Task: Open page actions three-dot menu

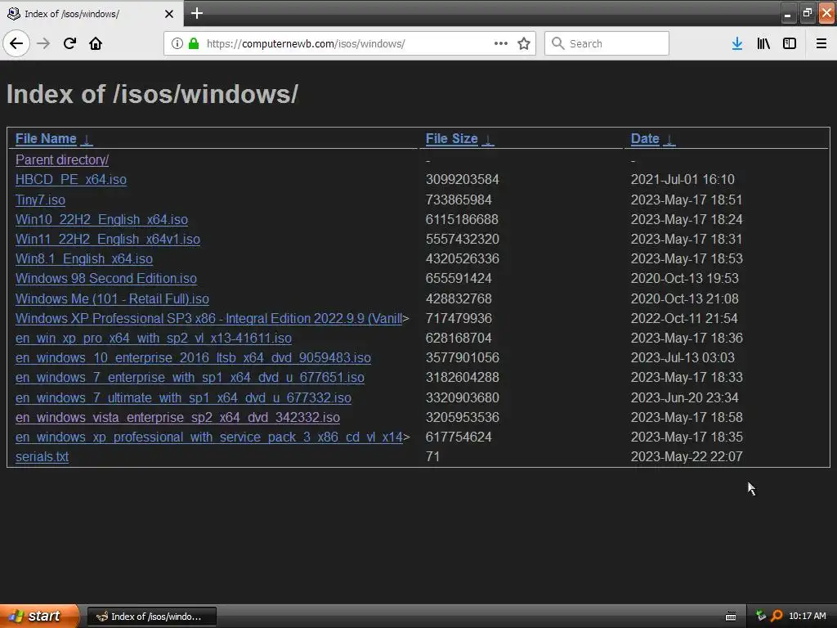Action: [x=501, y=43]
